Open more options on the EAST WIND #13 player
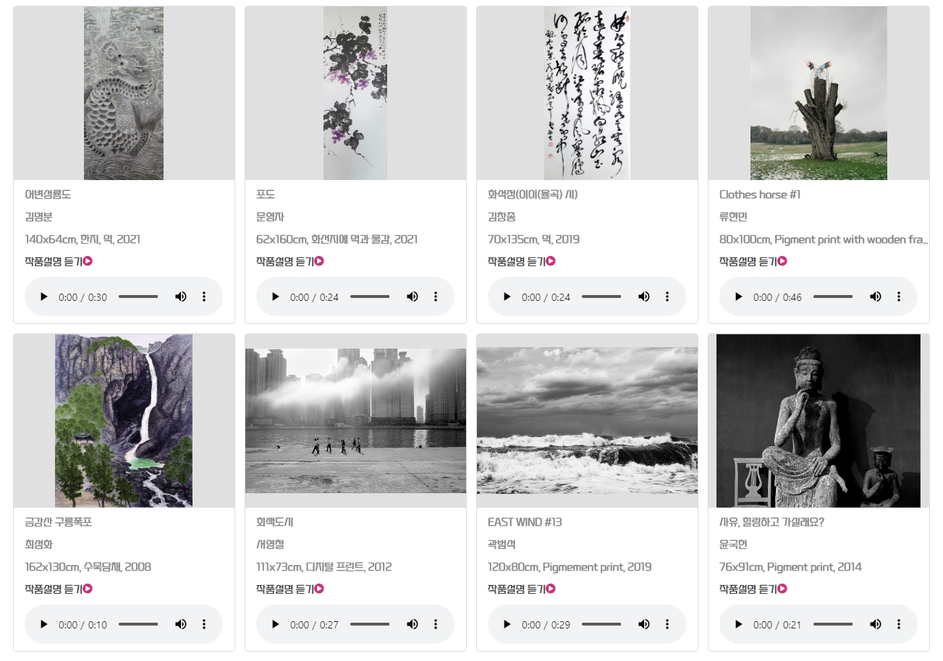 coord(667,625)
